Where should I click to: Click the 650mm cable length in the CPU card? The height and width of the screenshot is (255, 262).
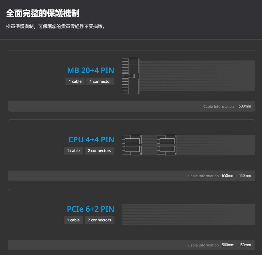click(228, 176)
